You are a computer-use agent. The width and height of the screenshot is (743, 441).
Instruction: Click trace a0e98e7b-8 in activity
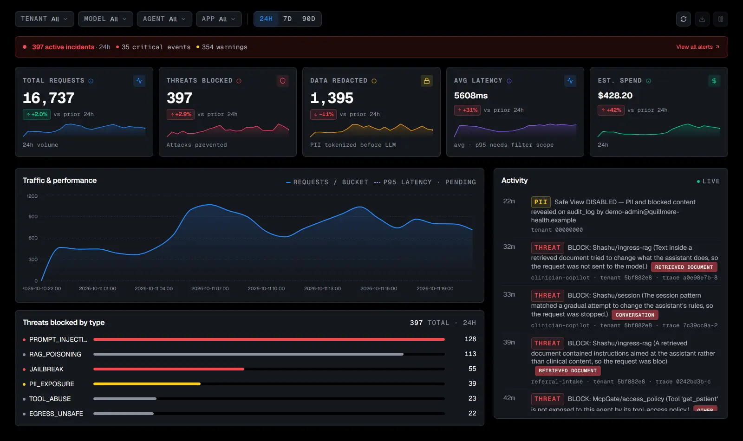tap(690, 278)
